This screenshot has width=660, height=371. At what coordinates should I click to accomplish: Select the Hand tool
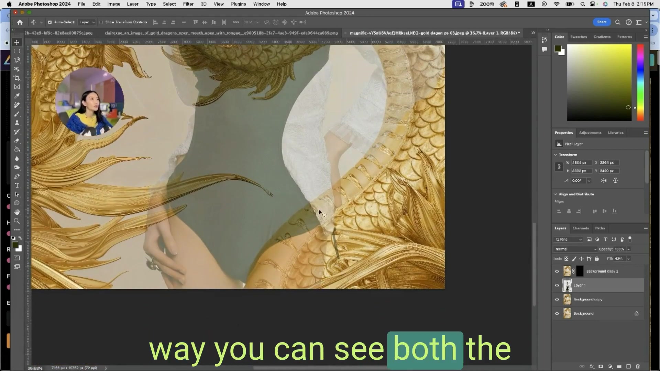click(16, 212)
